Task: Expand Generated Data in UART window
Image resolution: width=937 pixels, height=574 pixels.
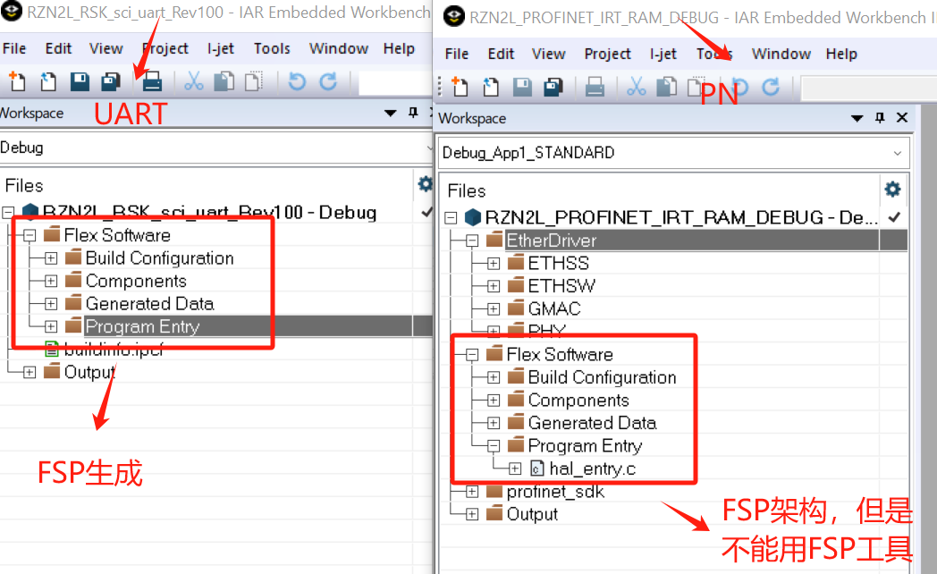Action: pos(51,303)
